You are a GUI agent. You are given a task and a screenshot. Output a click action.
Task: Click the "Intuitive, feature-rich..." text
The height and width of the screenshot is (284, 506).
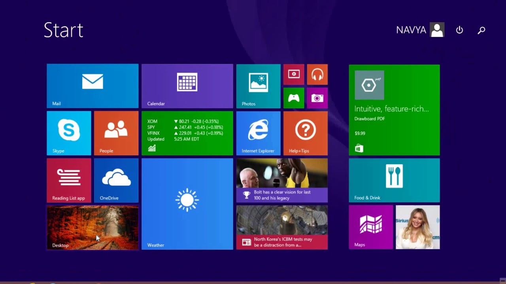click(391, 109)
